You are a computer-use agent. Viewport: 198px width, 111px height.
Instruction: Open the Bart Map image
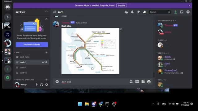(90, 51)
